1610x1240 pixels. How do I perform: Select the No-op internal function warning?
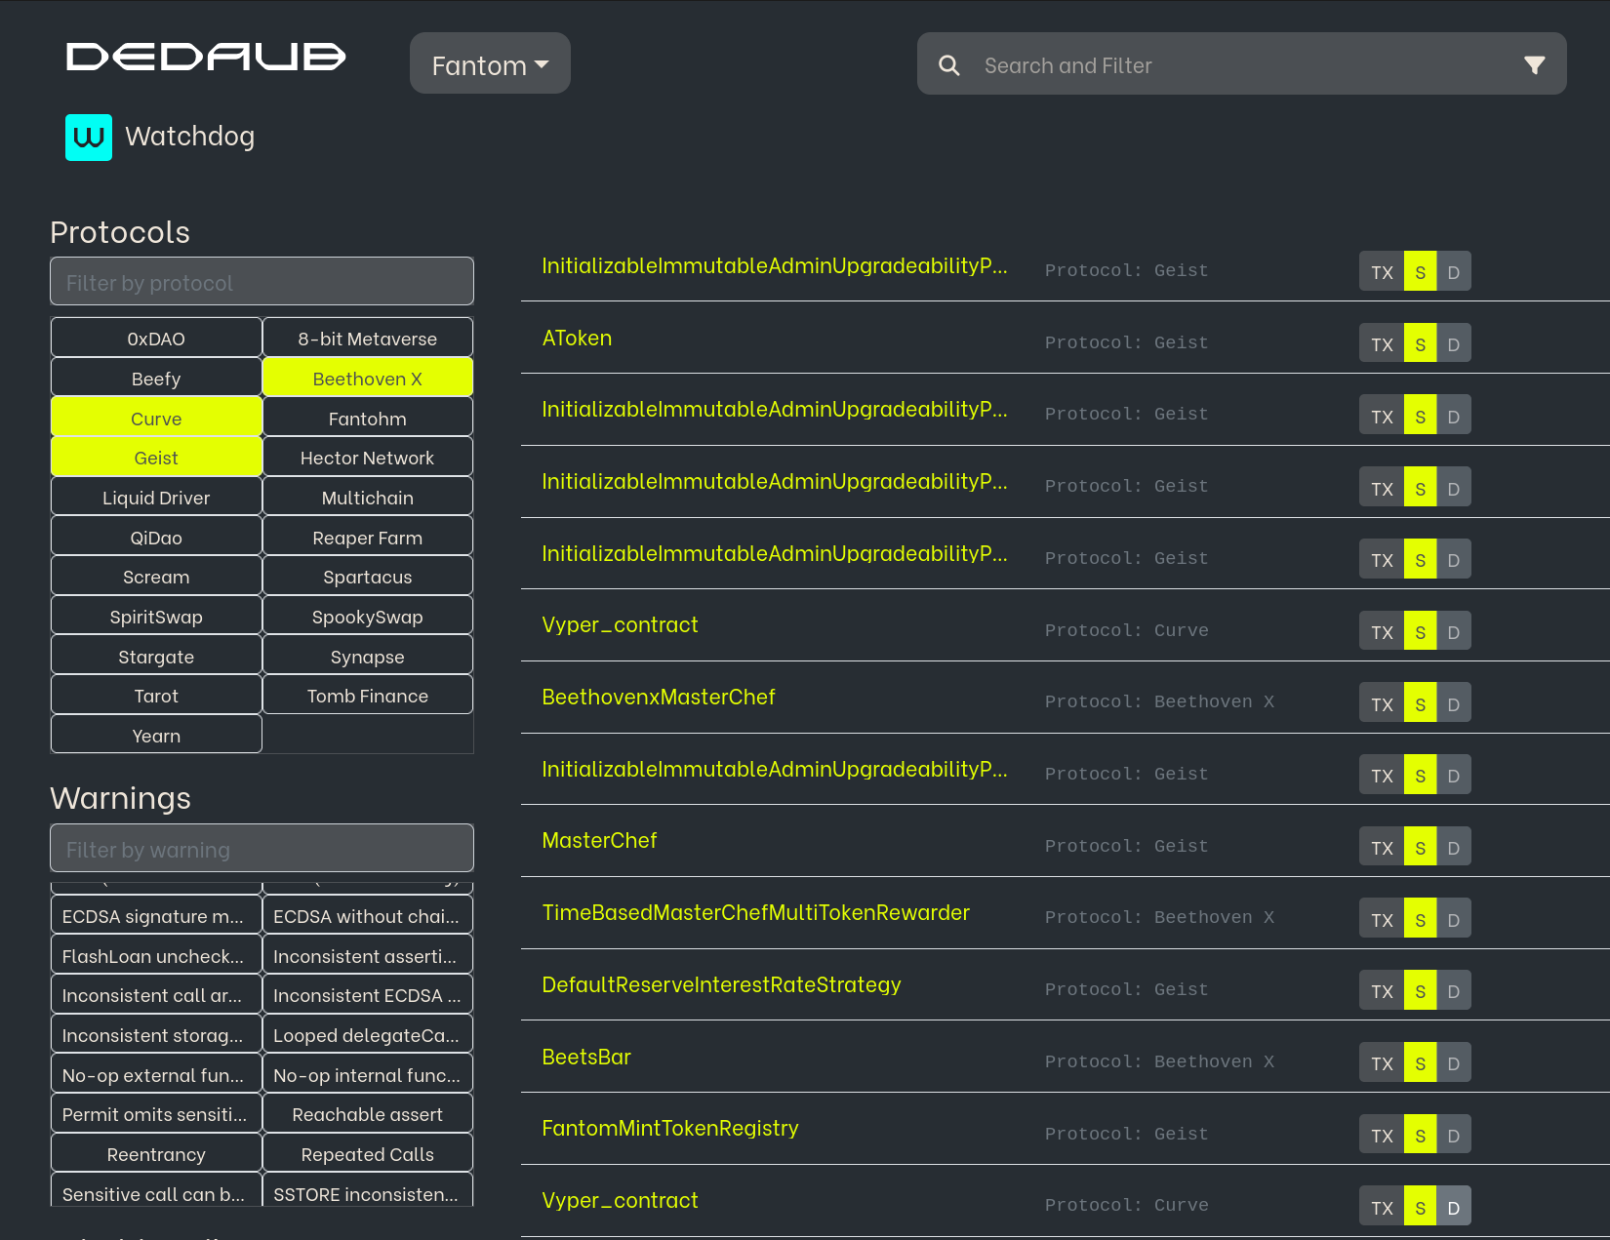coord(368,1075)
